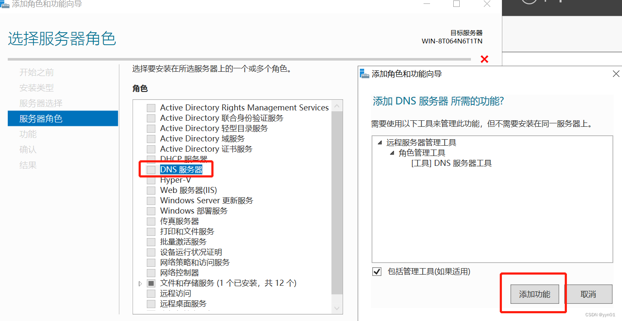The image size is (622, 321).
Task: Check 打印和文件服务 role
Action: 151,232
